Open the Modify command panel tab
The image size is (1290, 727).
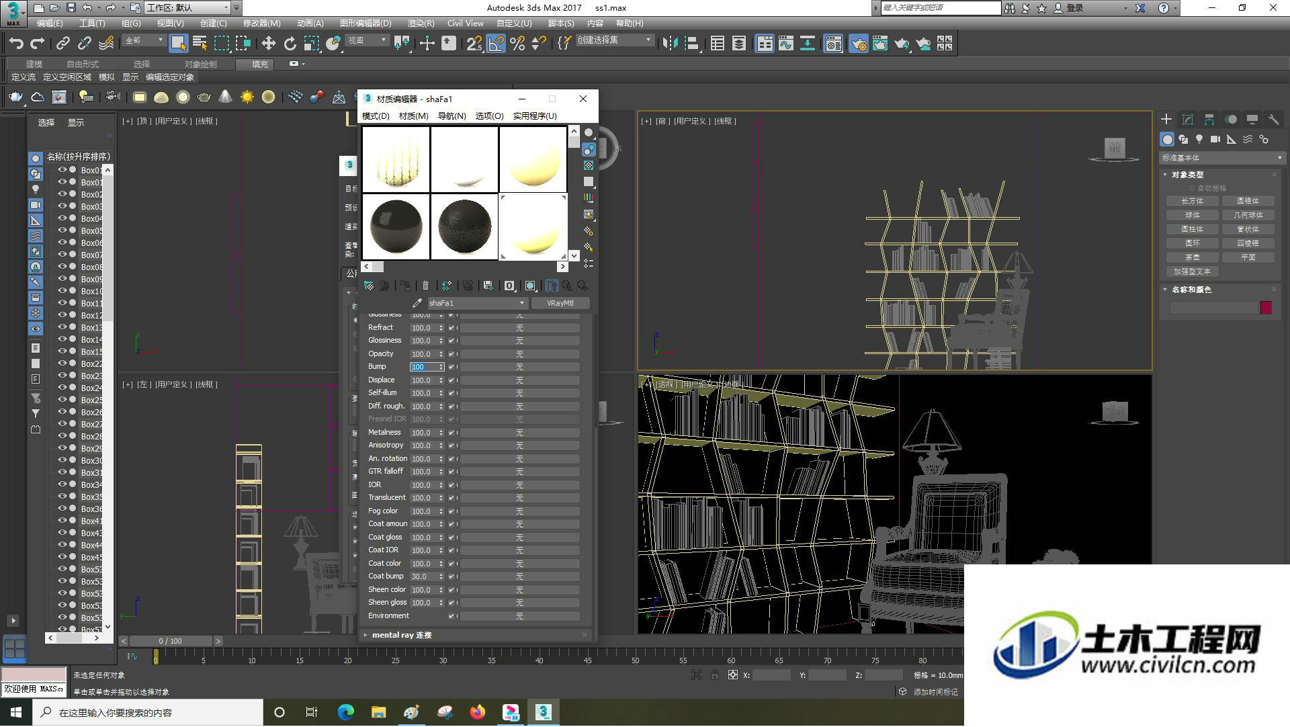click(x=1187, y=119)
